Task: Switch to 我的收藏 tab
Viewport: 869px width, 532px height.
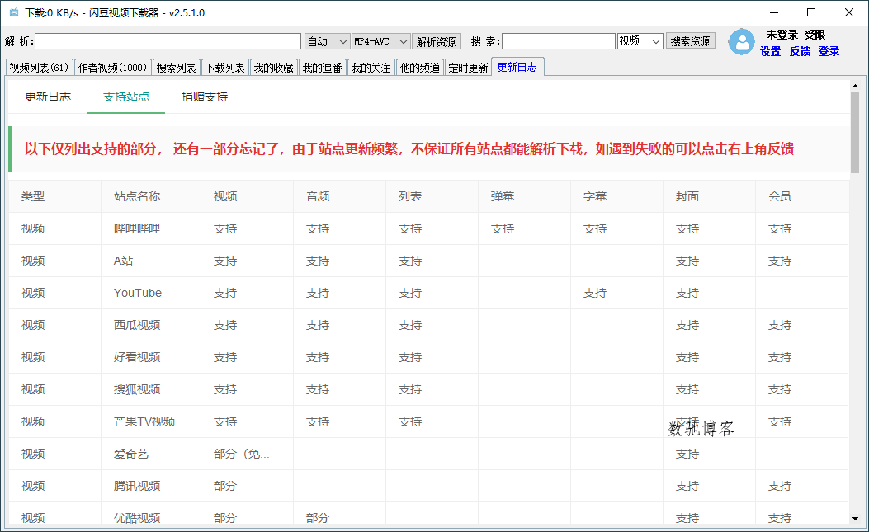Action: pyautogui.click(x=274, y=68)
